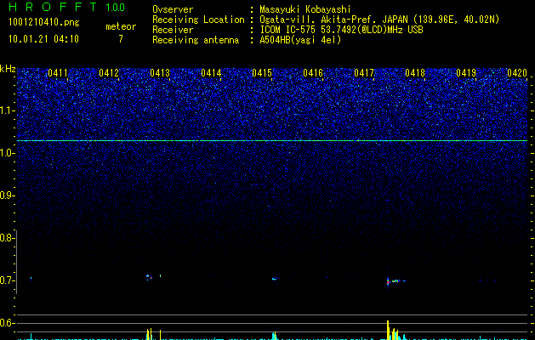Click the 0412 time marker
535x340 pixels.
[x=109, y=73]
